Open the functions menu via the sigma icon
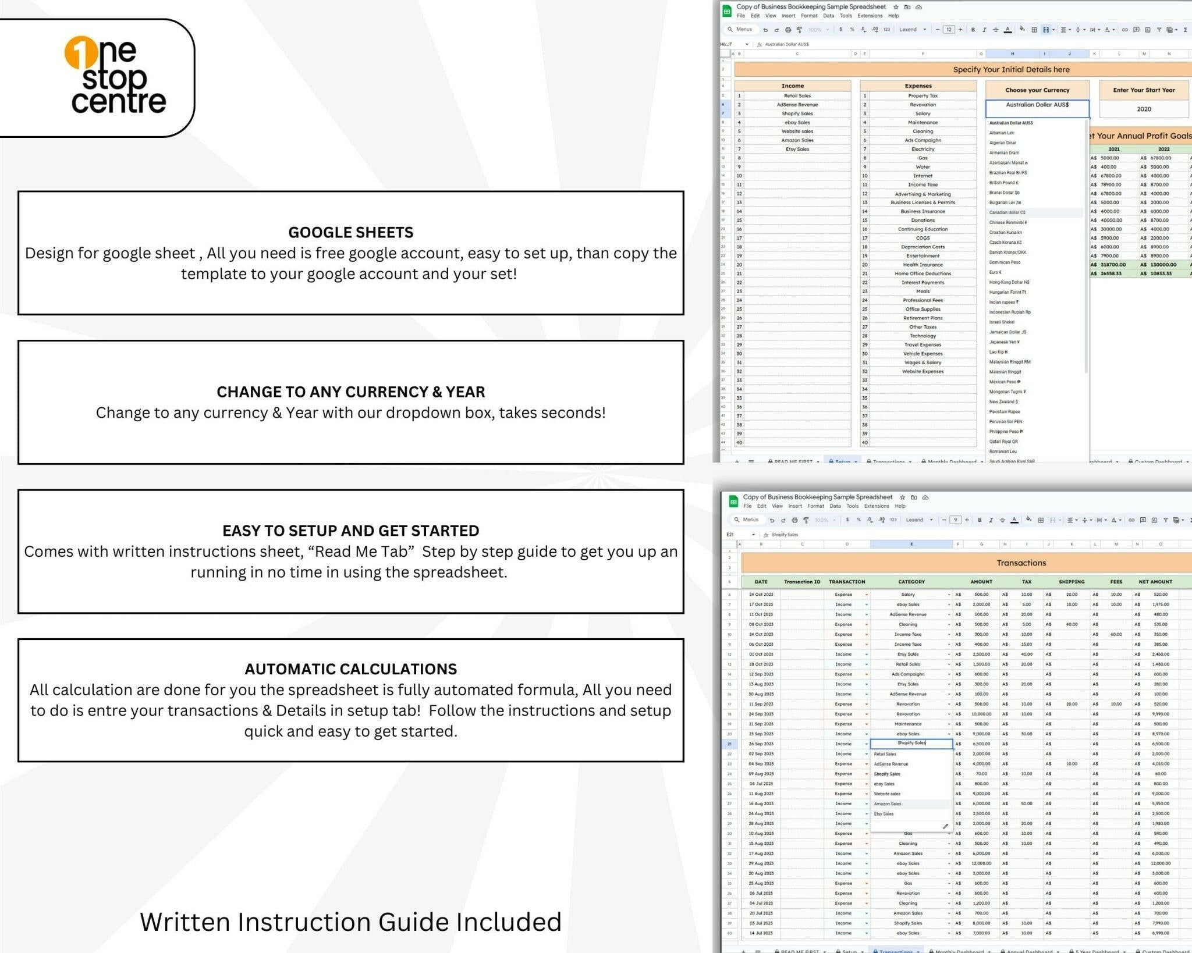1192x953 pixels. point(1186,30)
